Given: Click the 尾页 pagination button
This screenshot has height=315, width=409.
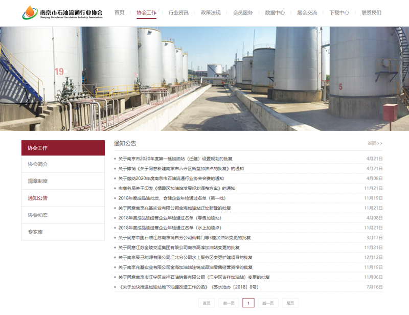Looking at the screenshot, I should 289,302.
